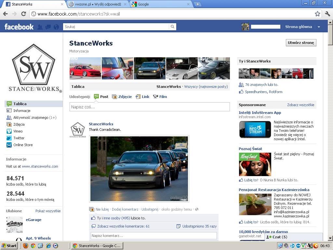Open account dropdown arrow in header

[319, 27]
